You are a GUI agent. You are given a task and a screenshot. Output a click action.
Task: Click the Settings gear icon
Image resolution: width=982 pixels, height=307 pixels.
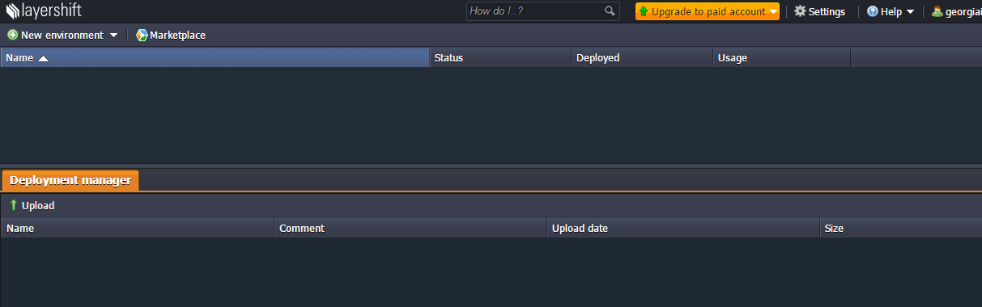800,11
